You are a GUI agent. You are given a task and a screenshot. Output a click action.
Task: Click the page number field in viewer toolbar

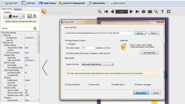(x=122, y=12)
